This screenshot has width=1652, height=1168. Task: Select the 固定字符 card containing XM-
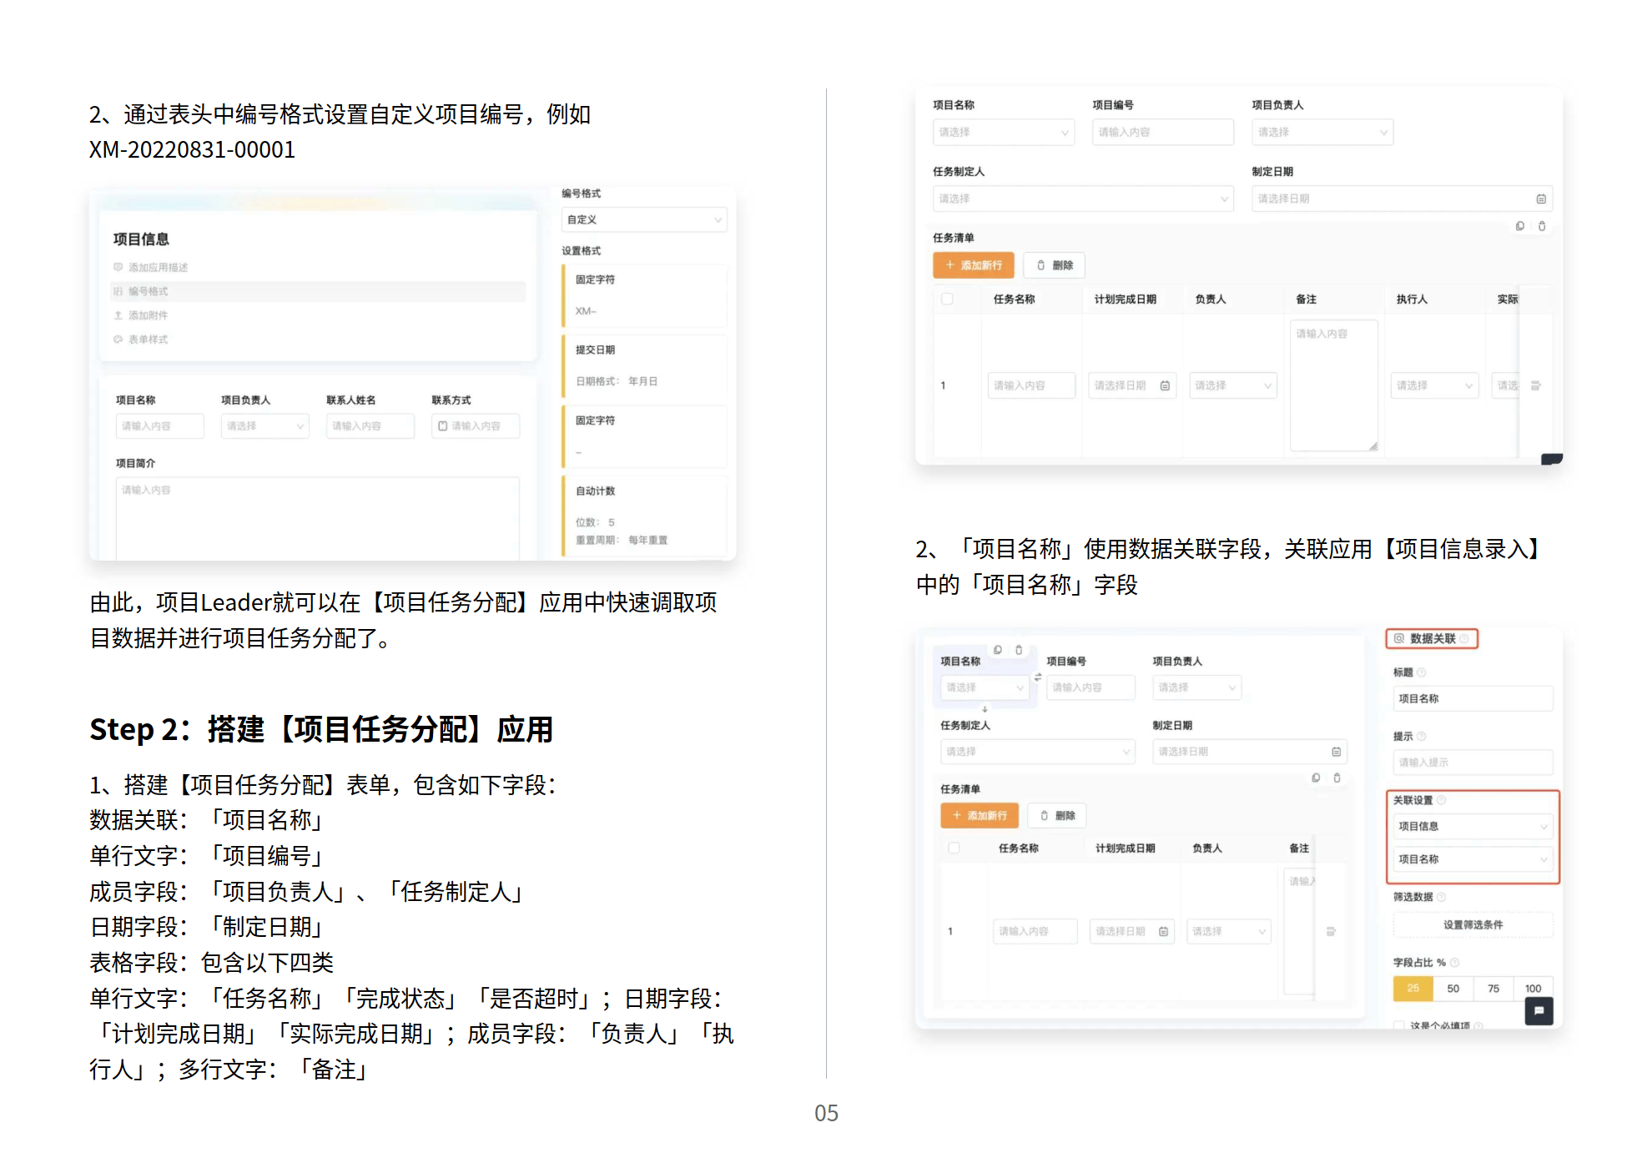coord(645,295)
